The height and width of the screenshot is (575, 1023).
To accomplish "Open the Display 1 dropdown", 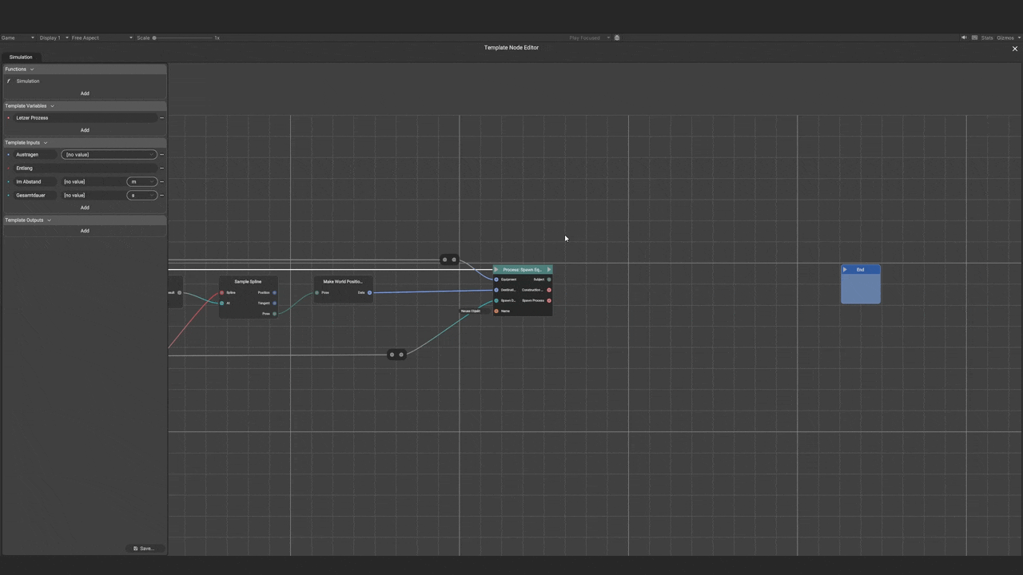I will pos(54,38).
